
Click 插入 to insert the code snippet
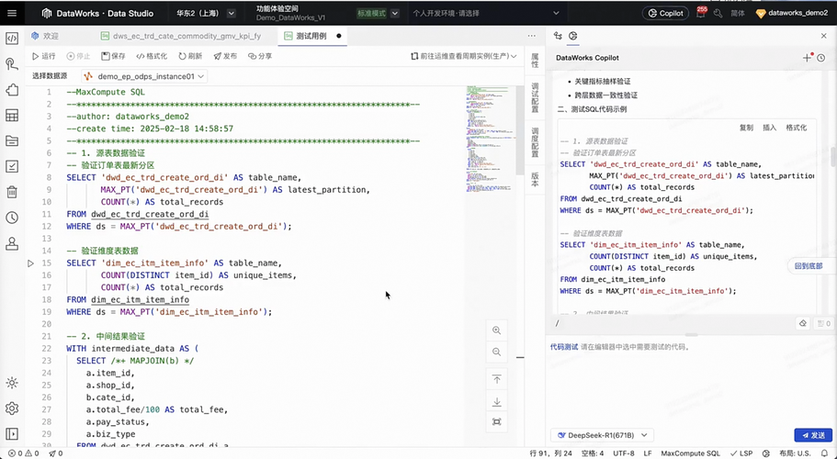(x=769, y=128)
